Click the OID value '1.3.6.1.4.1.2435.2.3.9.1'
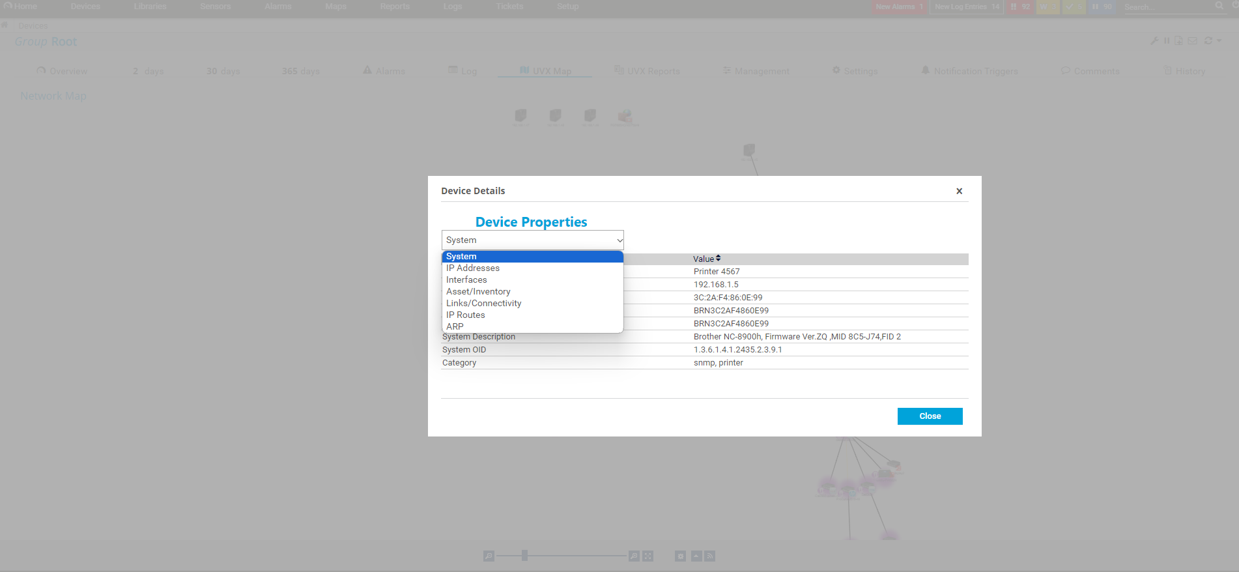1239x572 pixels. (737, 350)
